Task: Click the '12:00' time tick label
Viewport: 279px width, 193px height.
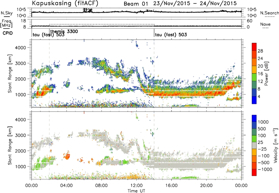Action: tap(136, 186)
